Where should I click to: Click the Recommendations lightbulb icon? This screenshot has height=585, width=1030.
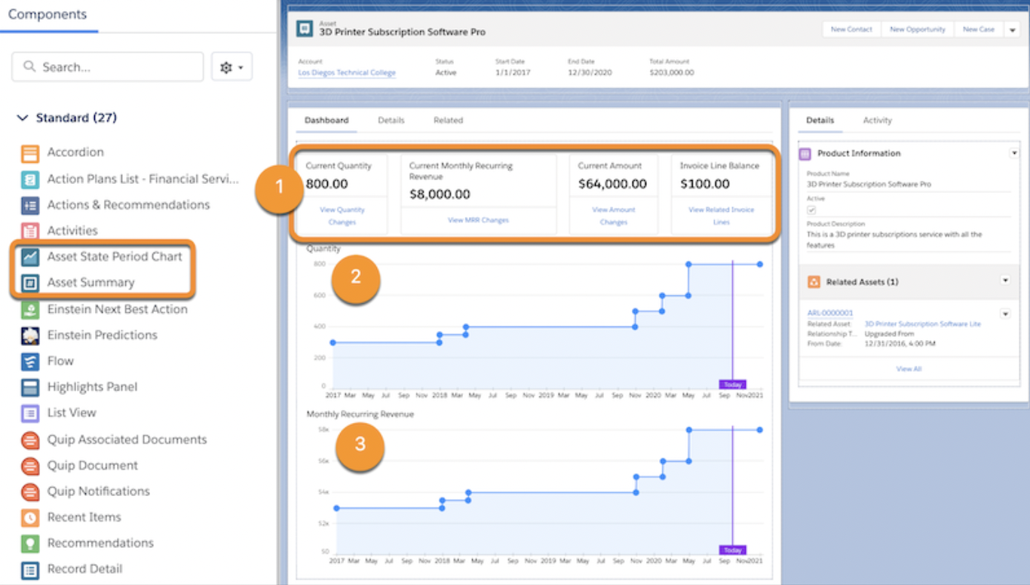(30, 544)
